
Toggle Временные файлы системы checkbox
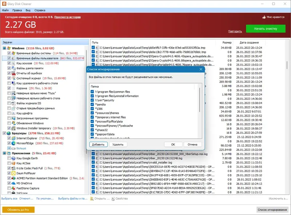9,53
